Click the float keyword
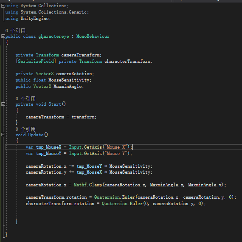 [x=39, y=80]
